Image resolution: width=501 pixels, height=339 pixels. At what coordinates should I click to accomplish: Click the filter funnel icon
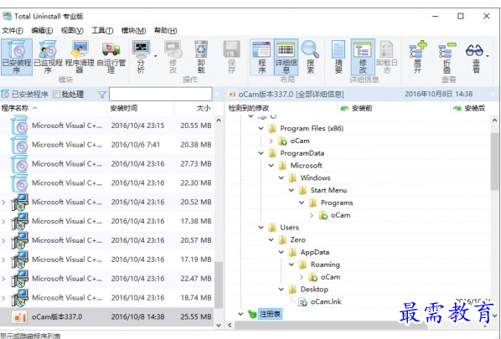[x=102, y=95]
